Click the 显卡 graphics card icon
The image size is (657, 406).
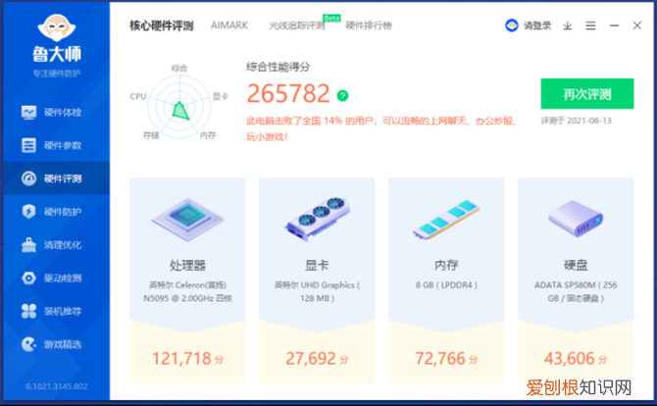[317, 219]
